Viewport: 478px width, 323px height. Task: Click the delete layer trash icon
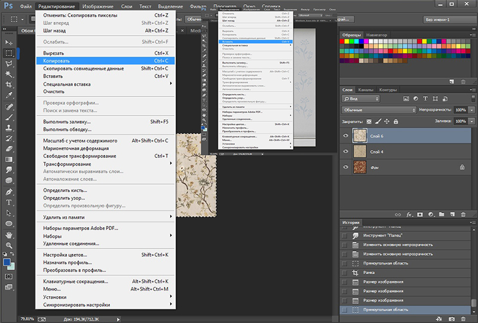click(x=463, y=213)
